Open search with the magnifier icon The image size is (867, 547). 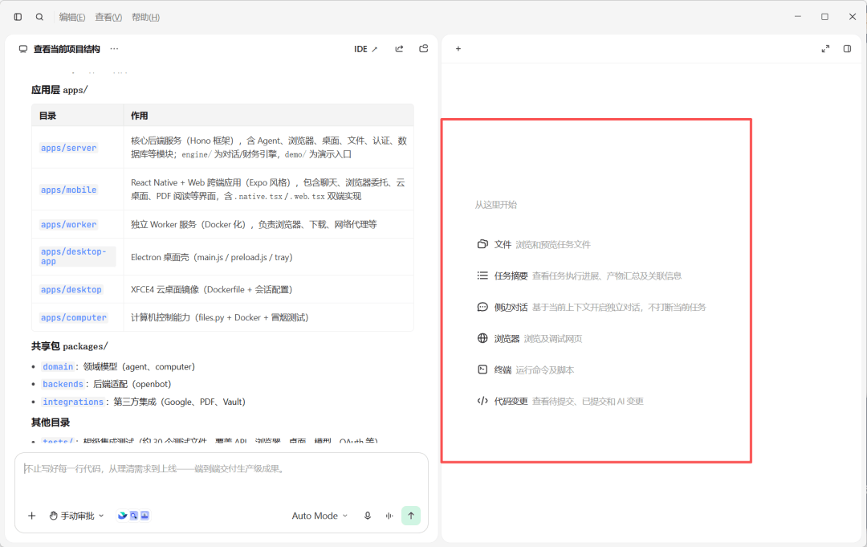coord(40,17)
